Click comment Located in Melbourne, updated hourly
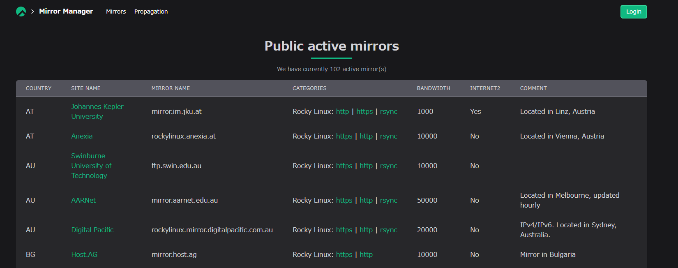Viewport: 678px width, 268px height. [x=570, y=200]
